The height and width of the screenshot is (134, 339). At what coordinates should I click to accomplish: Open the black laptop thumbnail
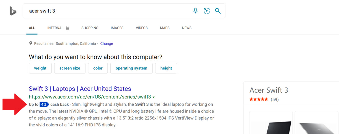click(x=271, y=122)
